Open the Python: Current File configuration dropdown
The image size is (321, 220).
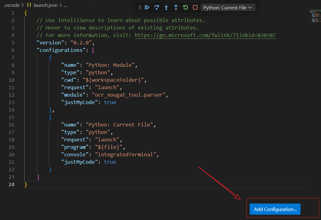tap(228, 7)
